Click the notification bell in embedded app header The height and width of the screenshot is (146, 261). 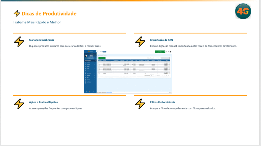click(166, 52)
